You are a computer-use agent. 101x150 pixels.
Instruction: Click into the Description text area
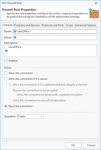(50, 51)
